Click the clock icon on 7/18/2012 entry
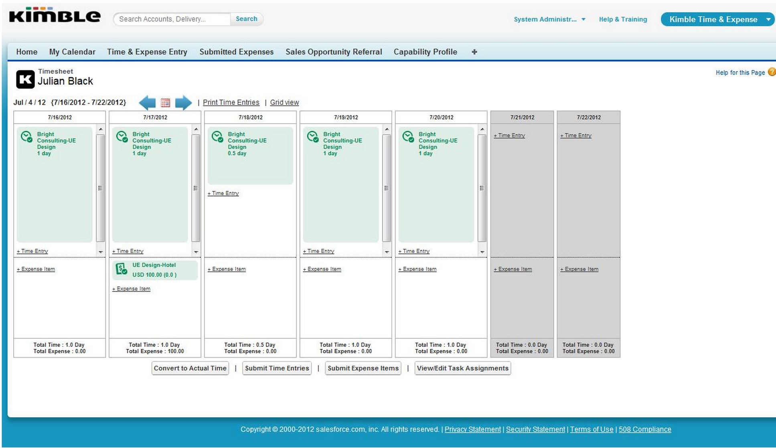Image resolution: width=776 pixels, height=448 pixels. [217, 137]
